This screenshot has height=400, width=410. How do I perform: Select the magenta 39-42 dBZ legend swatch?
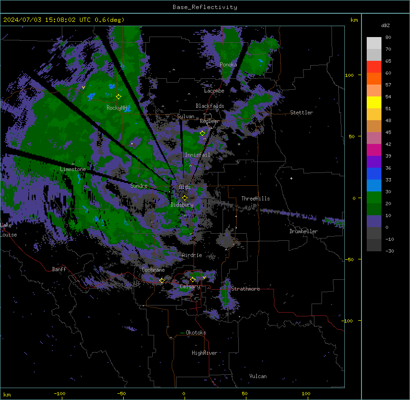[x=374, y=150]
